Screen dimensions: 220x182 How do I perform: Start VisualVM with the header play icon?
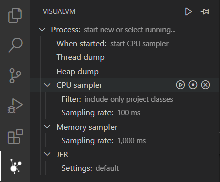coord(188,12)
